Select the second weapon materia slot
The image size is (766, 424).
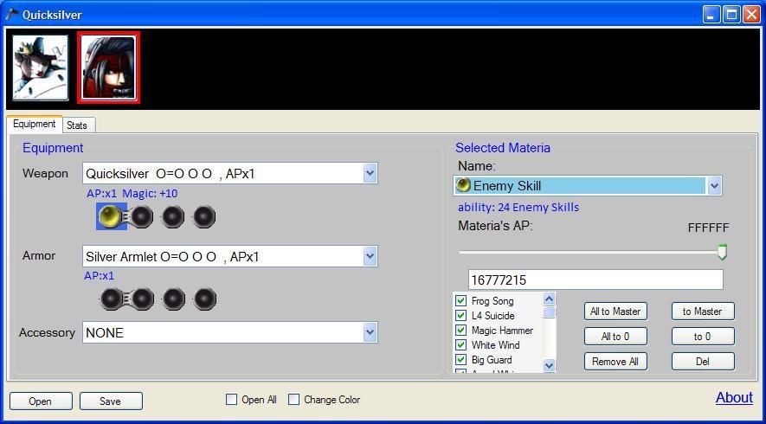(x=142, y=216)
